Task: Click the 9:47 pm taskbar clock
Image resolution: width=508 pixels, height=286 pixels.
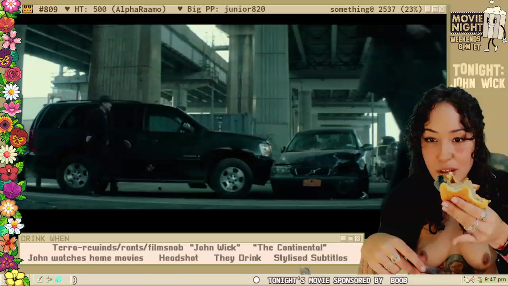Action: tap(495, 279)
